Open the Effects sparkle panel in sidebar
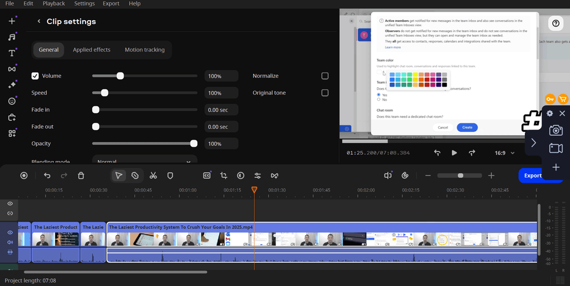This screenshot has width=570, height=286. click(12, 85)
